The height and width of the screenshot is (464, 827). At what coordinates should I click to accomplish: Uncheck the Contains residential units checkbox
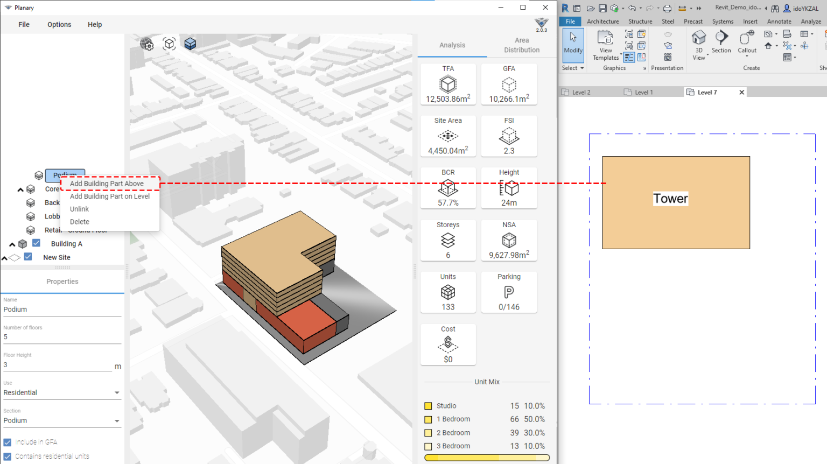(6, 456)
